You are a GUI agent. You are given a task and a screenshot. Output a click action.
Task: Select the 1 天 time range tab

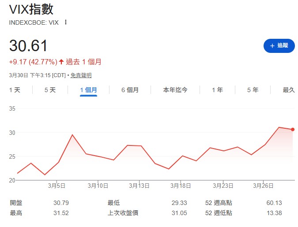(x=15, y=90)
